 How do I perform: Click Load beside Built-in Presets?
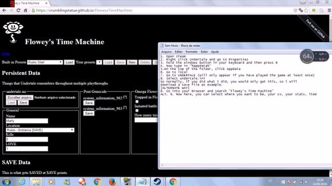[69, 62]
